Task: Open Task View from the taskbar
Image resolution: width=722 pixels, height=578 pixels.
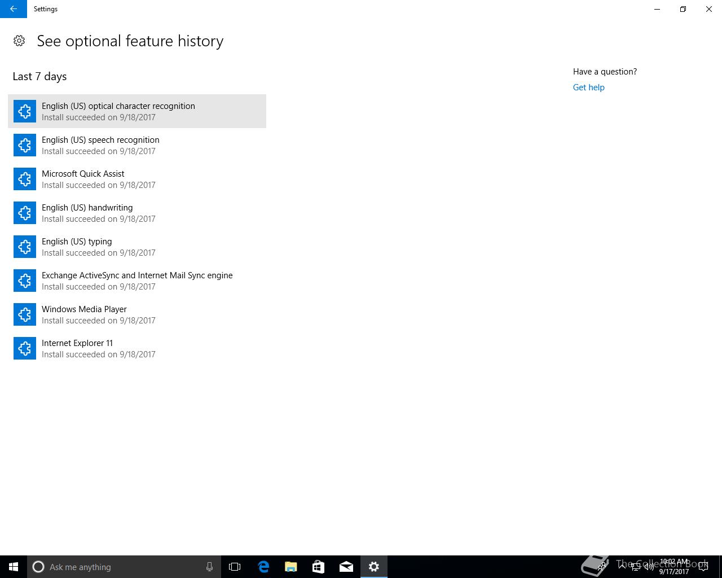Action: click(x=235, y=567)
